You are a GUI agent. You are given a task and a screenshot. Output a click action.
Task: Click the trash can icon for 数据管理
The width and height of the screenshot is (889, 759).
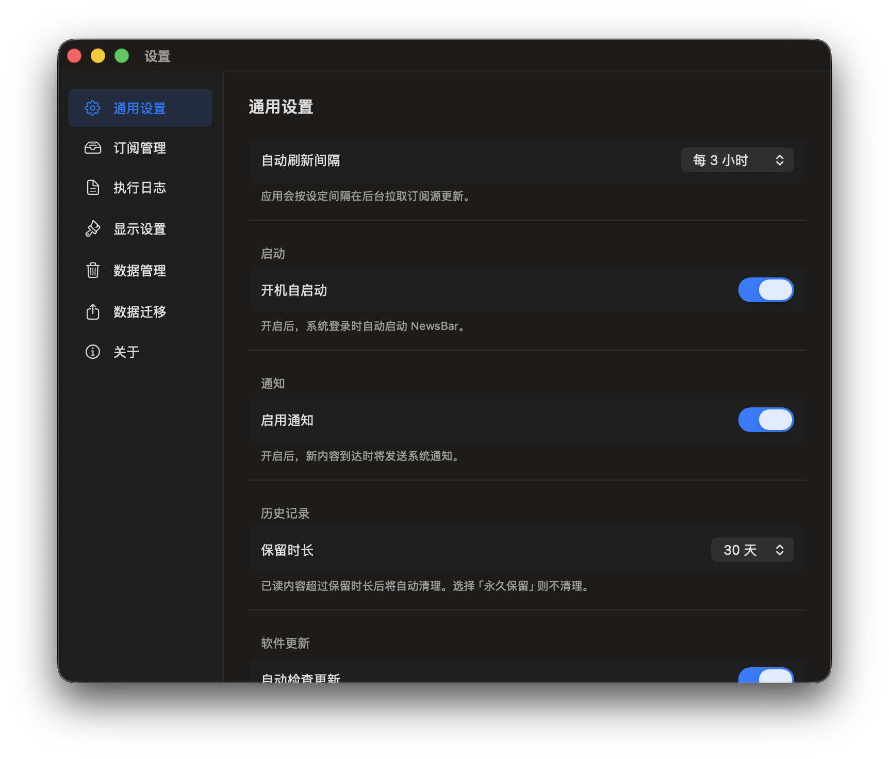coord(93,270)
